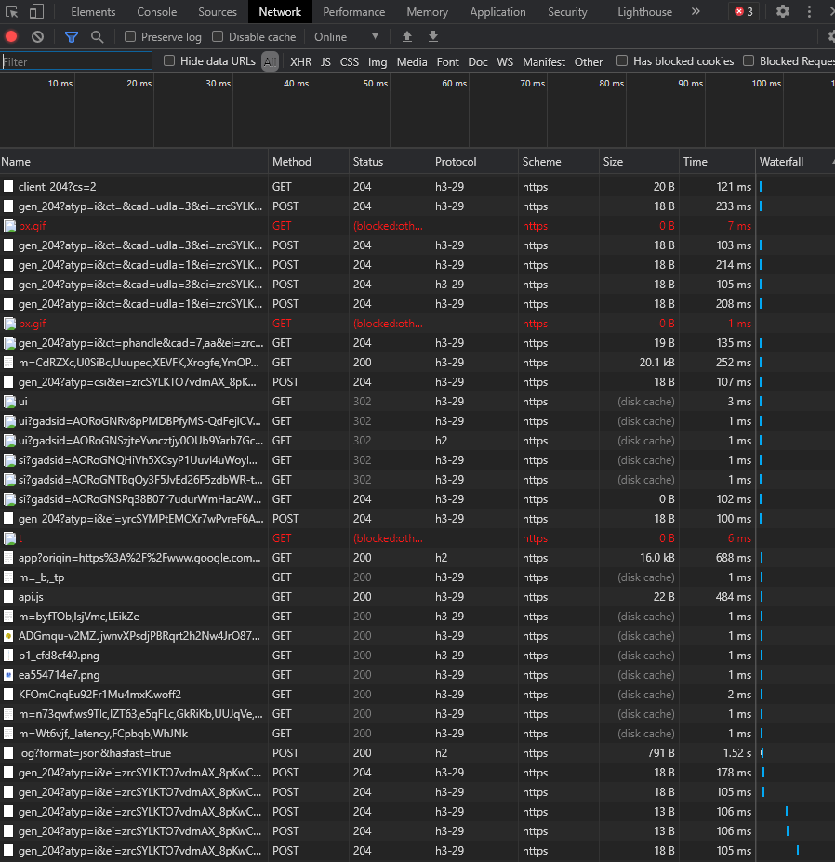Toggle the filter funnel icon
The height and width of the screenshot is (862, 835).
71,37
